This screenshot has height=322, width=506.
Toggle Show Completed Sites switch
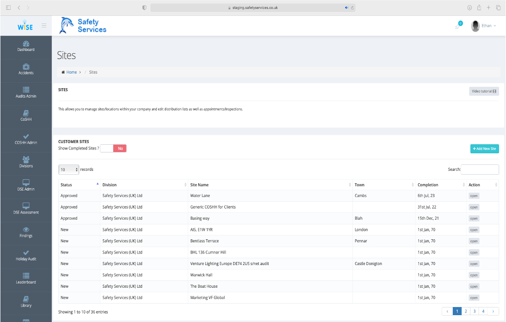coord(113,148)
